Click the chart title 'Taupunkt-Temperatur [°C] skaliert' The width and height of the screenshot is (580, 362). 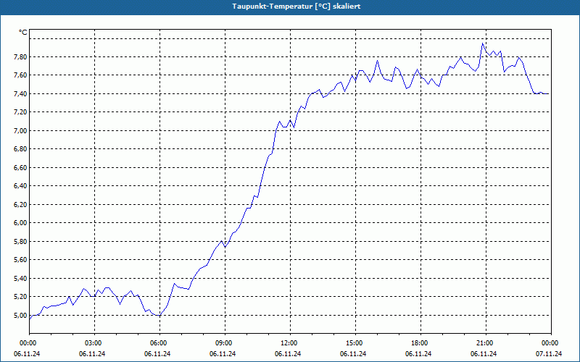pos(297,7)
